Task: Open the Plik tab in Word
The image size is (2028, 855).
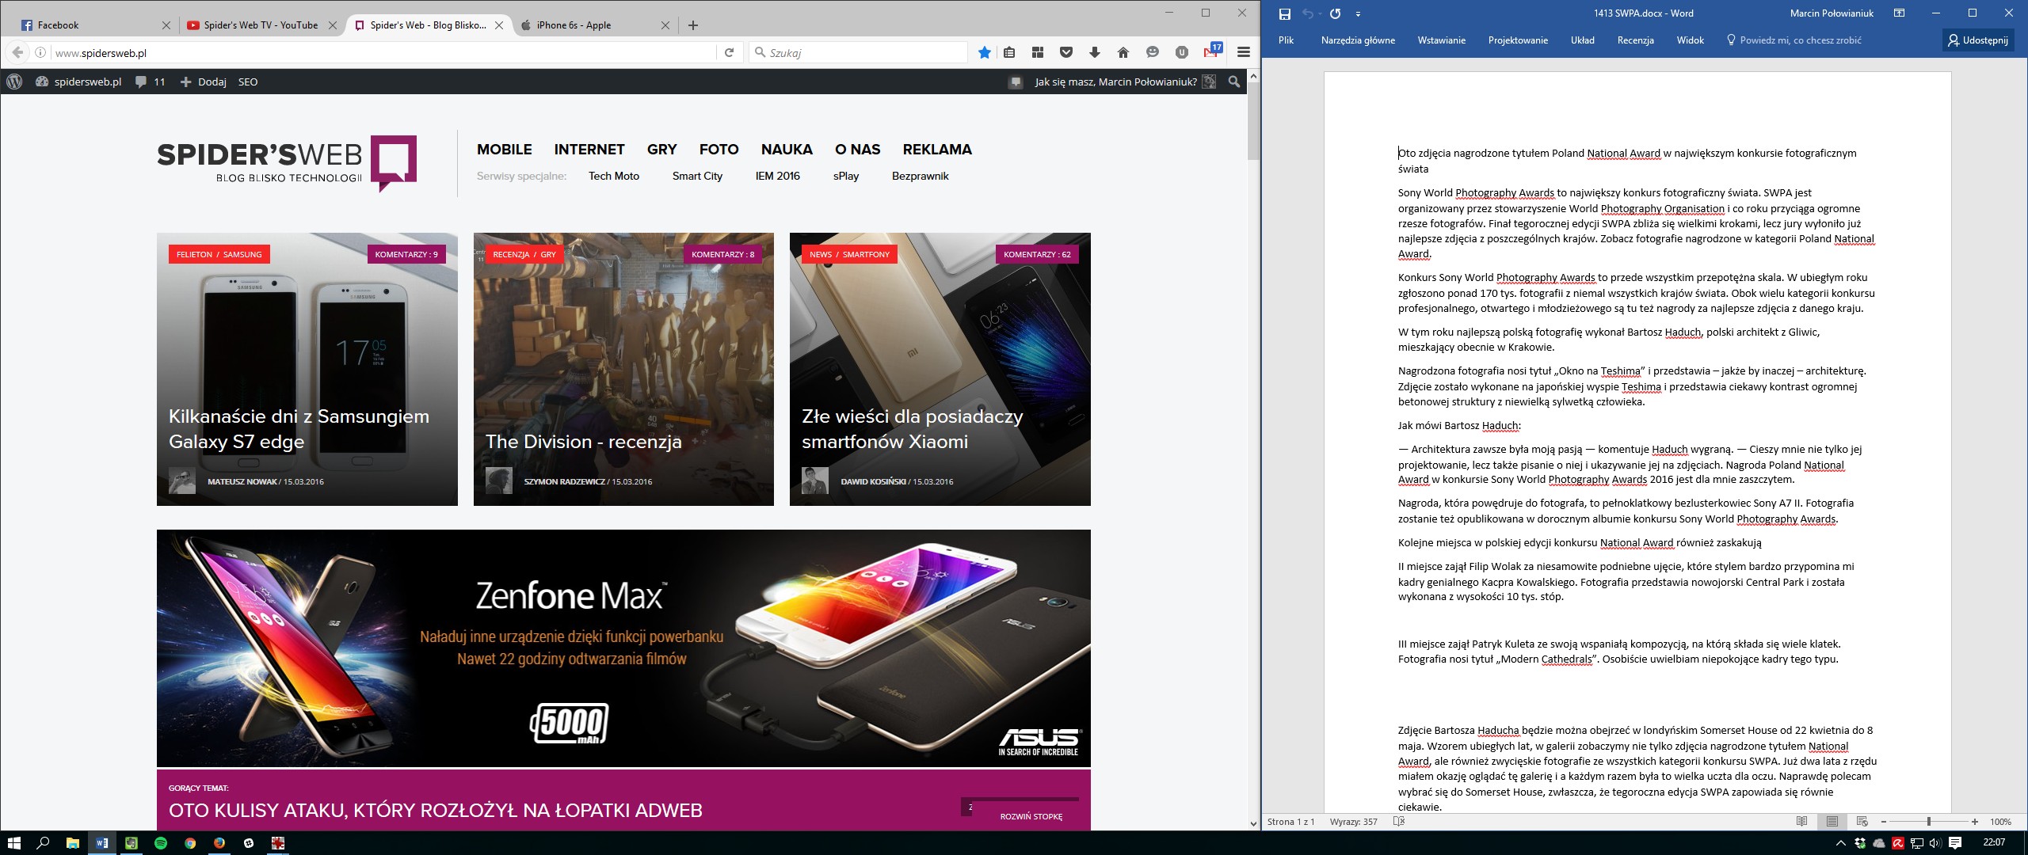Action: coord(1286,40)
